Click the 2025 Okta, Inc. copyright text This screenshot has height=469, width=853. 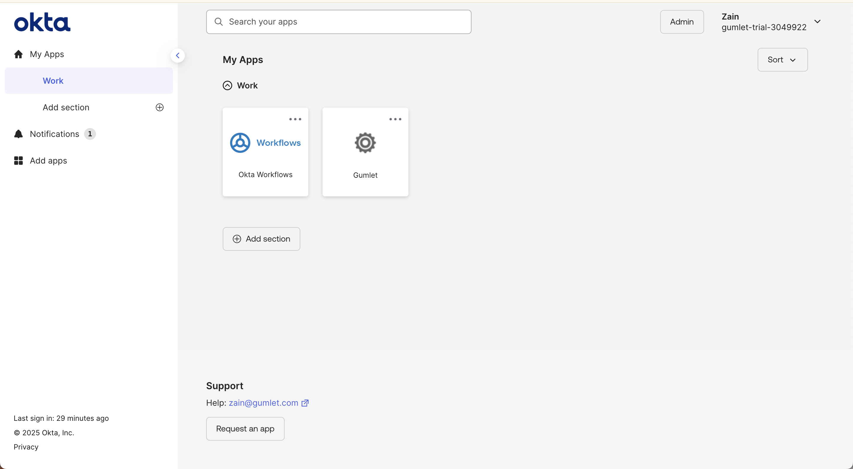(44, 433)
